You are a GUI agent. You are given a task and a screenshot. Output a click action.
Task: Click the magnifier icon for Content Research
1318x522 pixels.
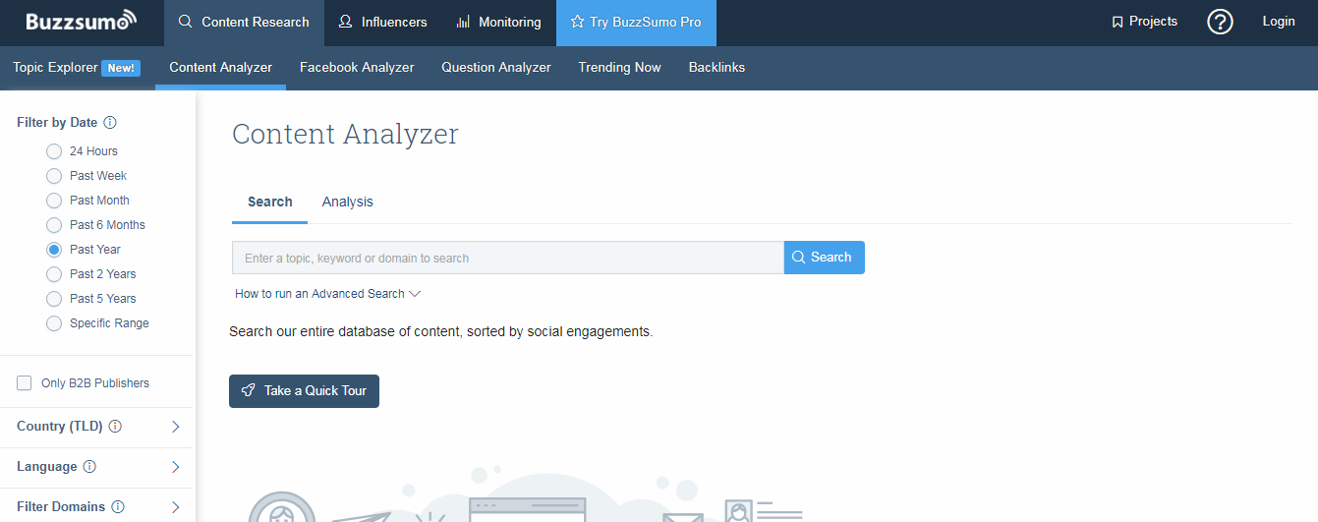click(x=185, y=22)
